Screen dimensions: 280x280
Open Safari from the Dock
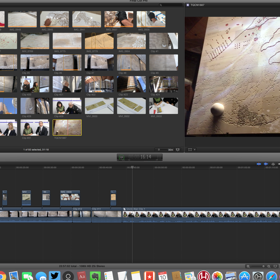(x=271, y=275)
